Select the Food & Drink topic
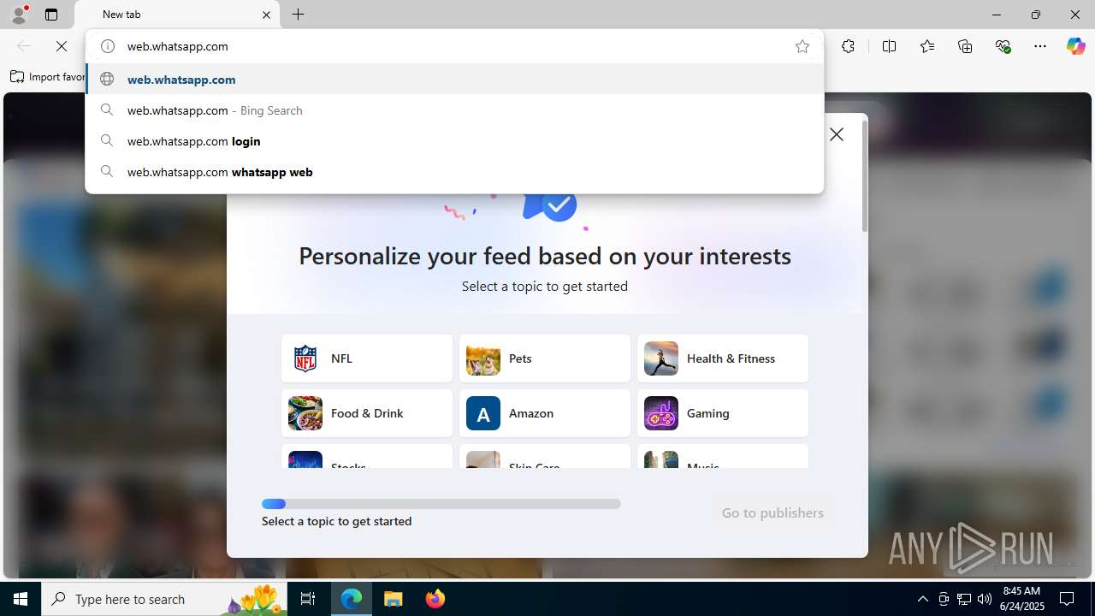 367,413
